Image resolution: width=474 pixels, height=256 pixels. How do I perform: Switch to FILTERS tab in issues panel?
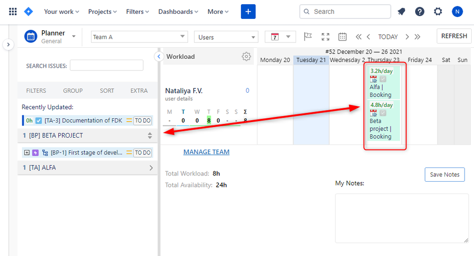[x=36, y=91]
